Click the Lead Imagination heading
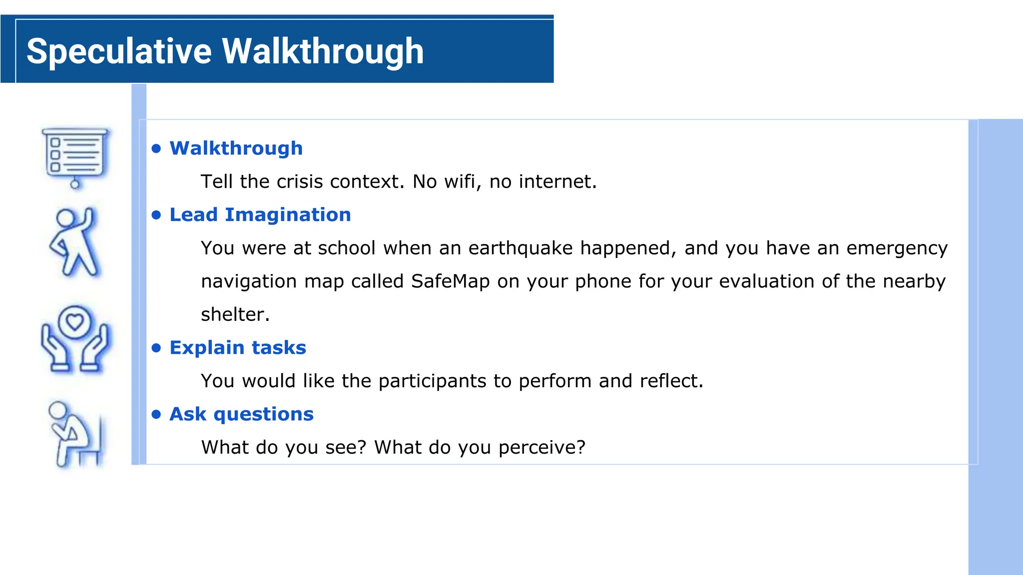 pyautogui.click(x=260, y=215)
